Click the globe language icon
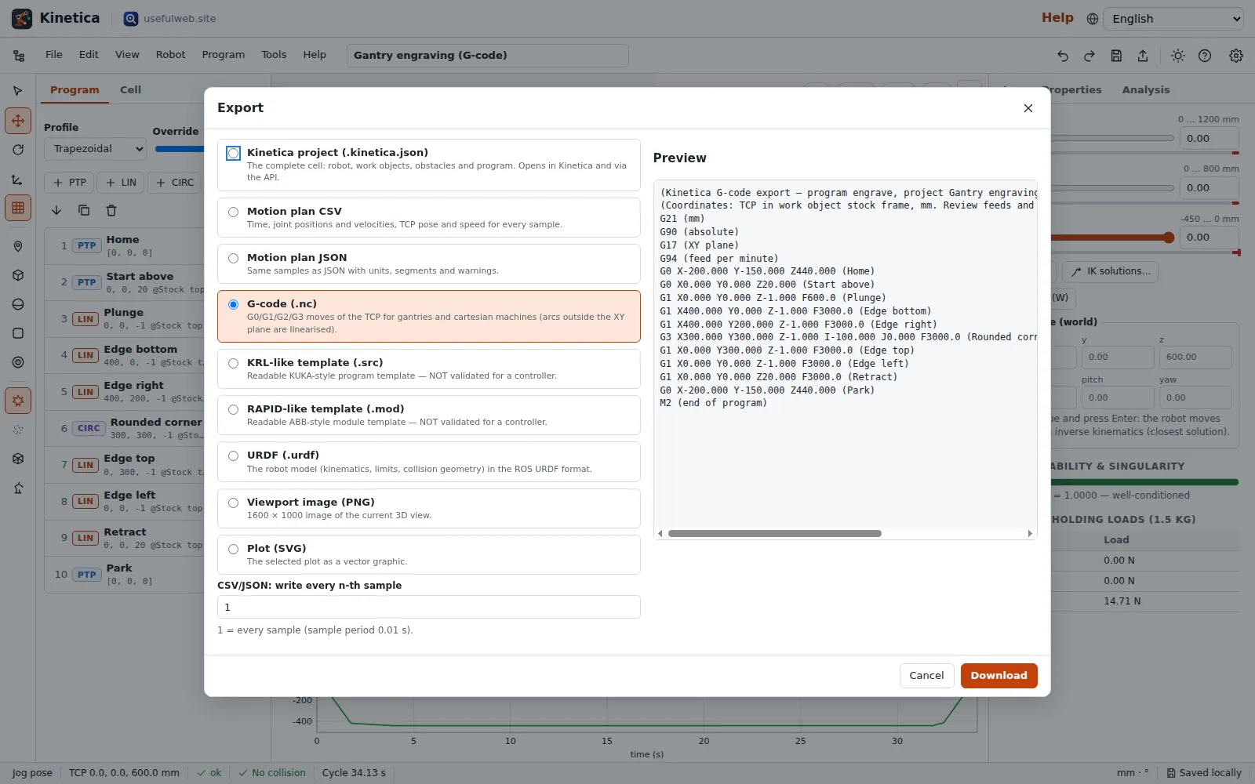This screenshot has height=784, width=1255. point(1092,19)
